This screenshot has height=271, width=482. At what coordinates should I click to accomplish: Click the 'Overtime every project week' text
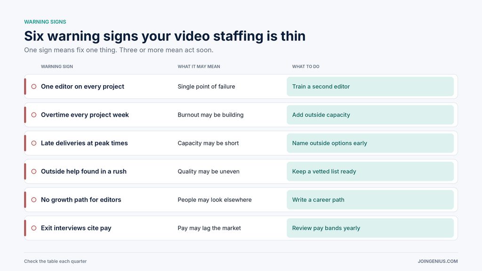[x=85, y=115]
